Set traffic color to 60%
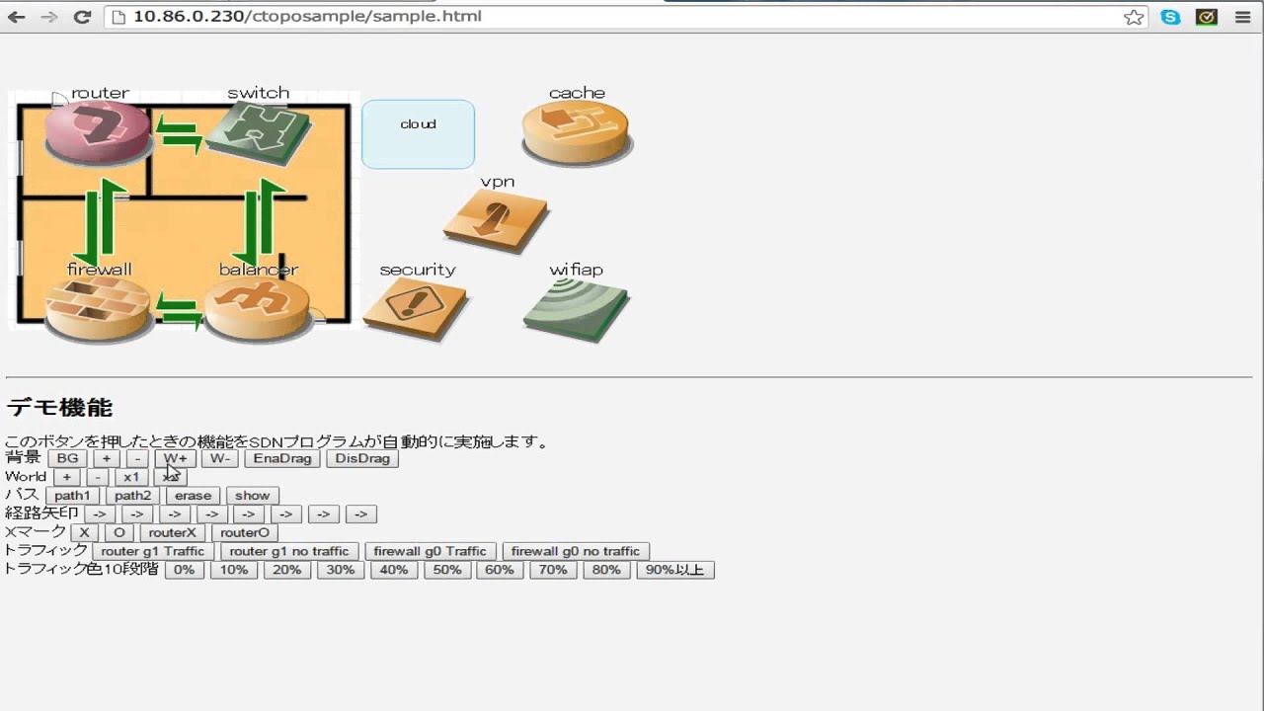Viewport: 1264px width, 711px height. [500, 570]
